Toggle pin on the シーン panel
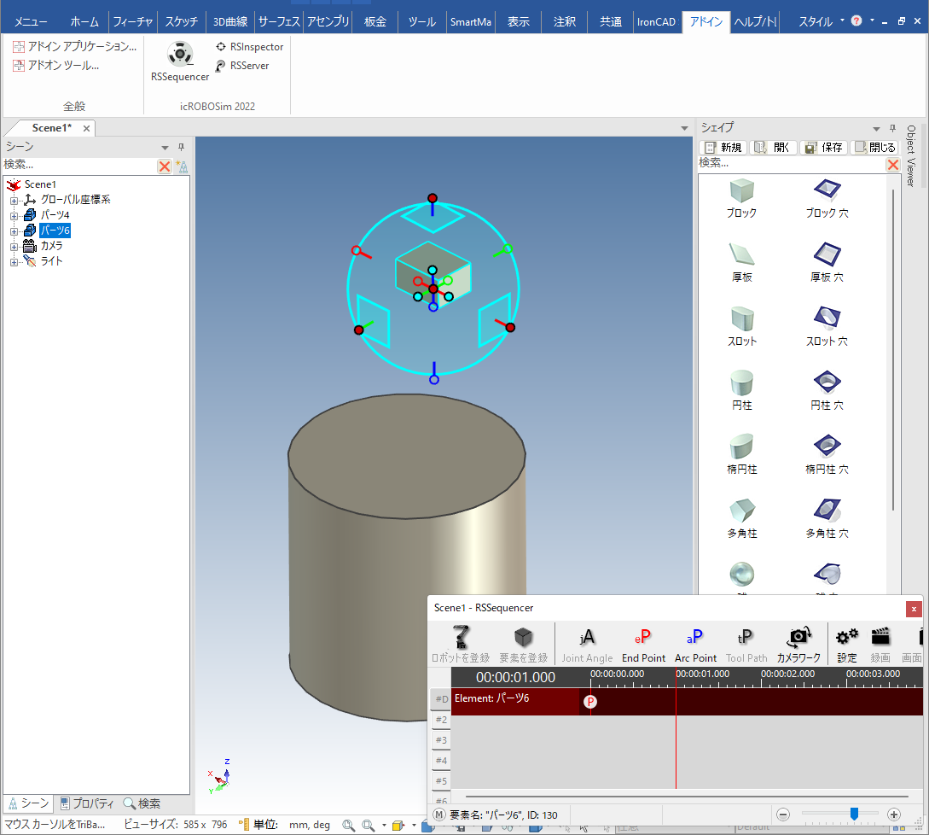Screen dimensions: 929x835 [x=181, y=147]
